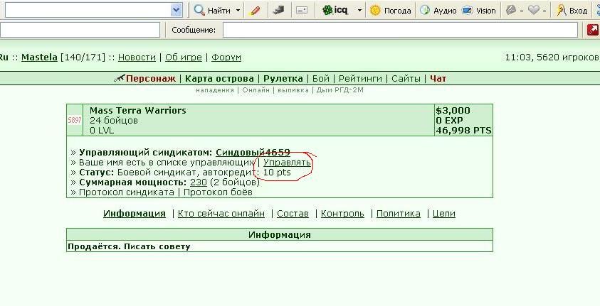Switch to the Состав tab
600x306 pixels.
click(x=293, y=213)
